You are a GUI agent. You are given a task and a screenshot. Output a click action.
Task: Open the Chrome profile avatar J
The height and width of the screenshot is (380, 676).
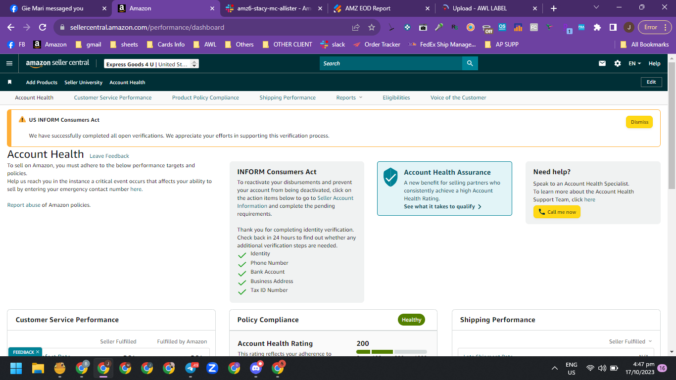click(x=628, y=27)
